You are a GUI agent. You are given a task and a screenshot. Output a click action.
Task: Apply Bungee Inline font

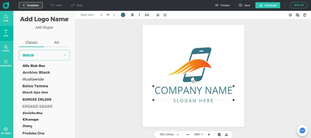coord(37,99)
